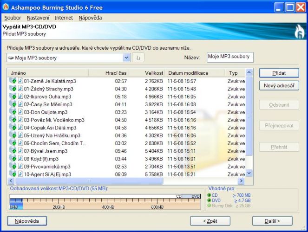Edit the Název text field
This screenshot has height=232, width=308.
(230, 57)
